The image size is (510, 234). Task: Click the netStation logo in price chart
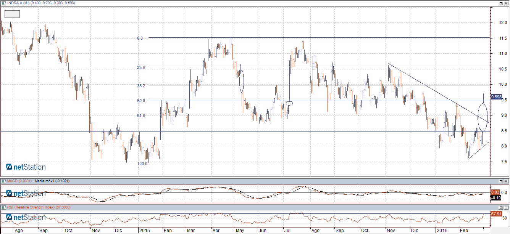pyautogui.click(x=26, y=167)
